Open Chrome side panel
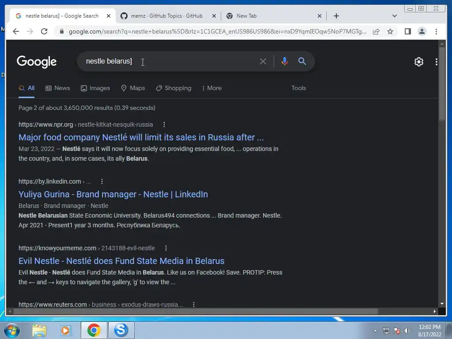 pyautogui.click(x=407, y=31)
